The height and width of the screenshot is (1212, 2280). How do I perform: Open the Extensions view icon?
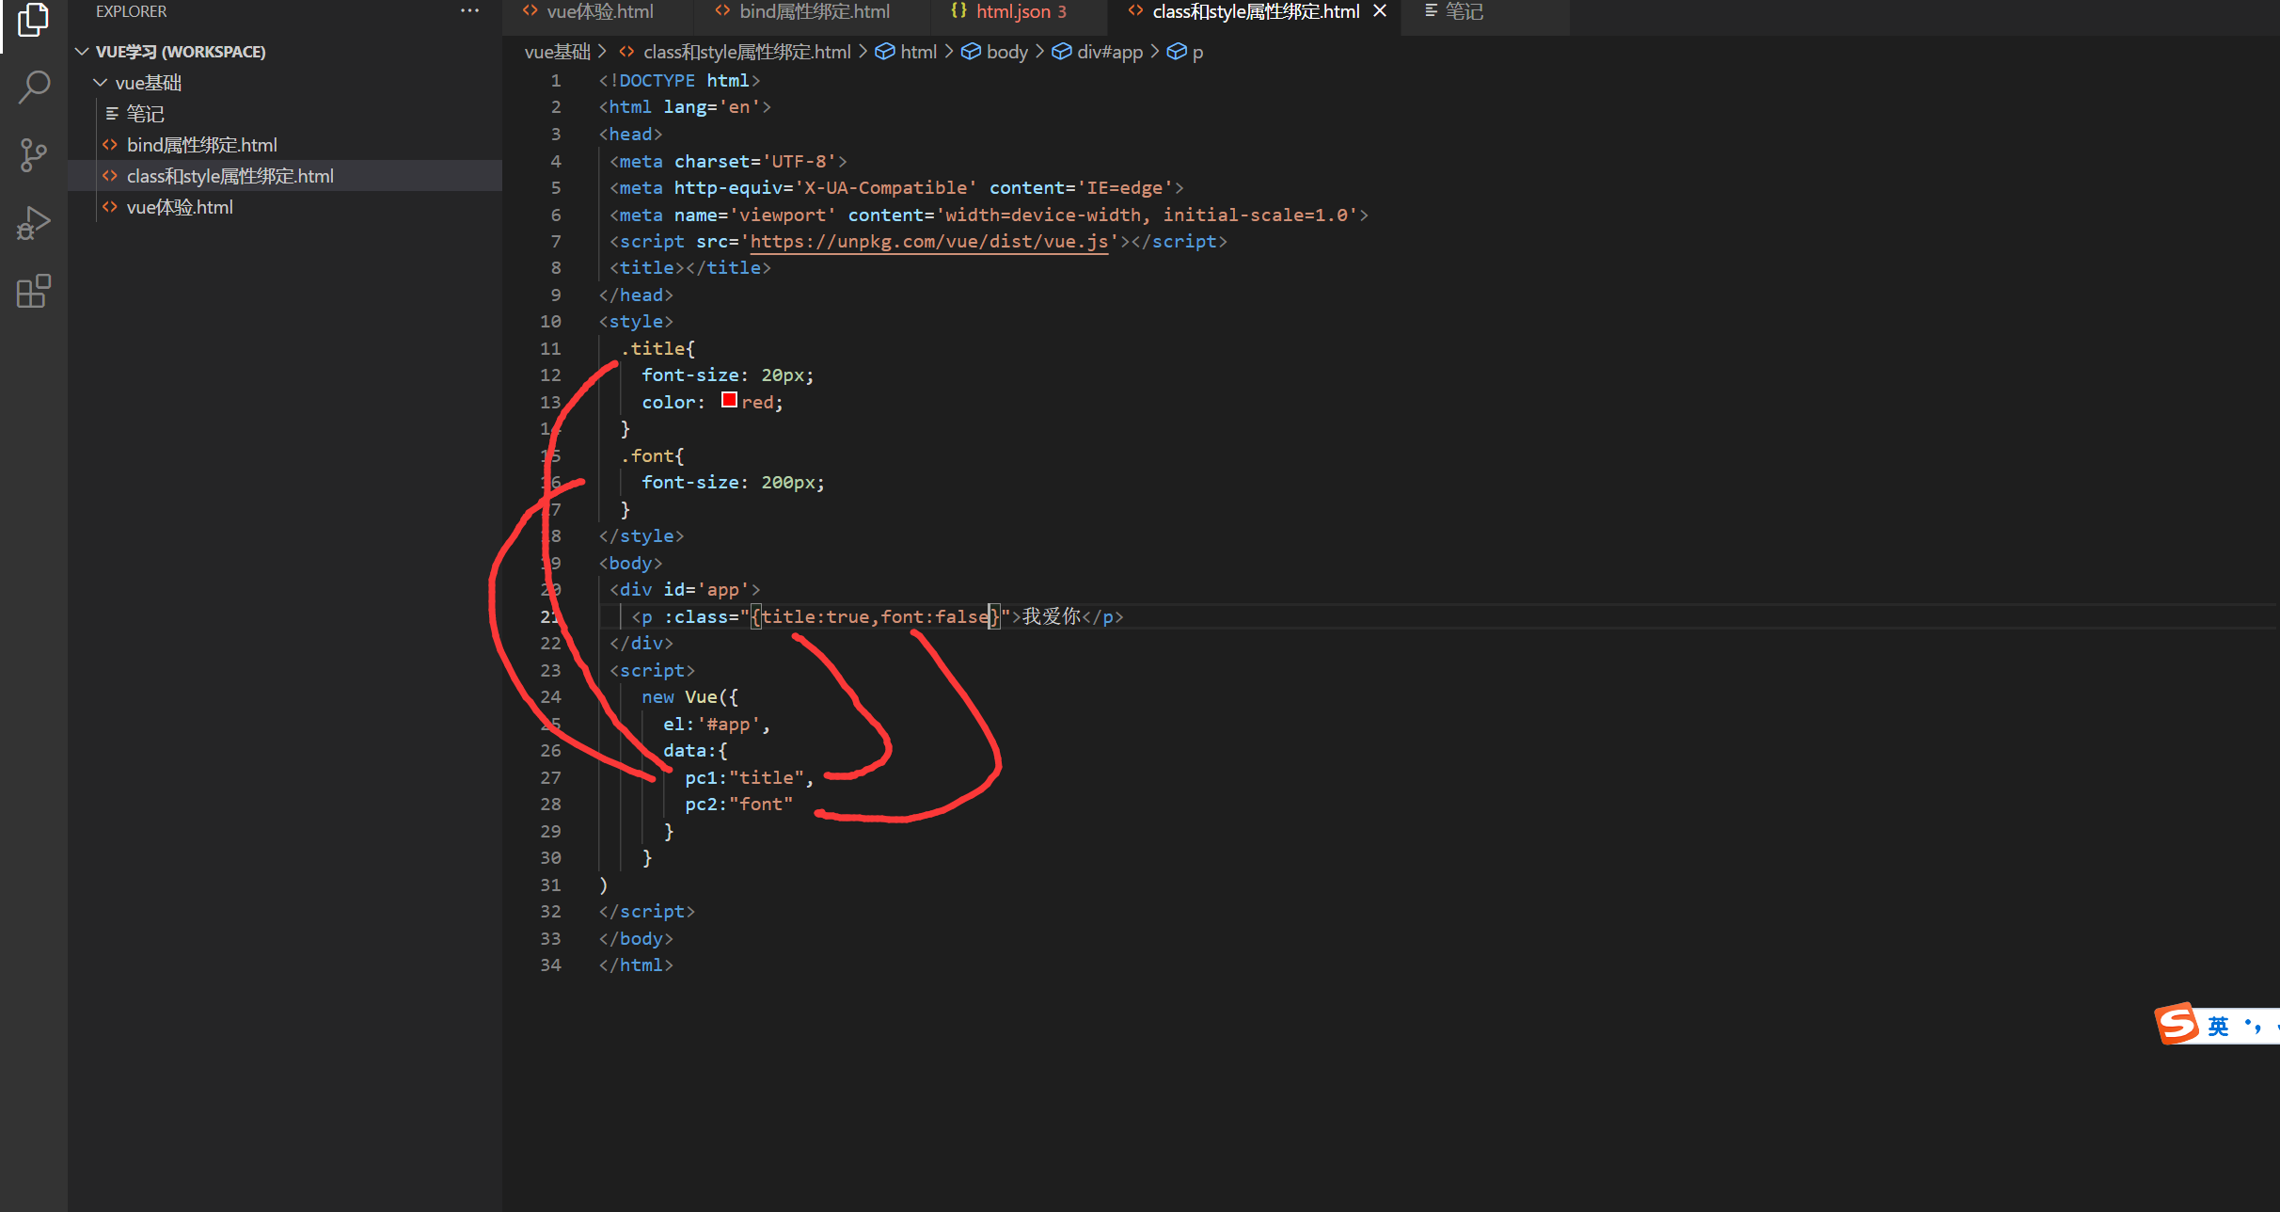pos(33,292)
